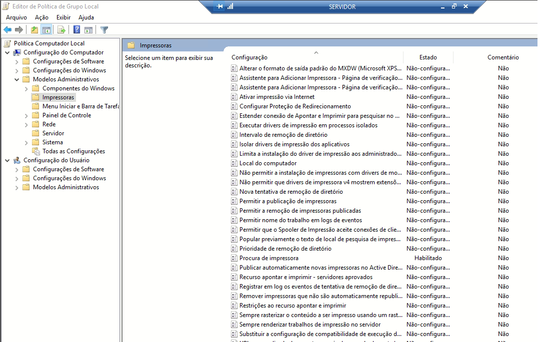Select the Procura de impressora policy
The width and height of the screenshot is (544, 342).
click(269, 258)
